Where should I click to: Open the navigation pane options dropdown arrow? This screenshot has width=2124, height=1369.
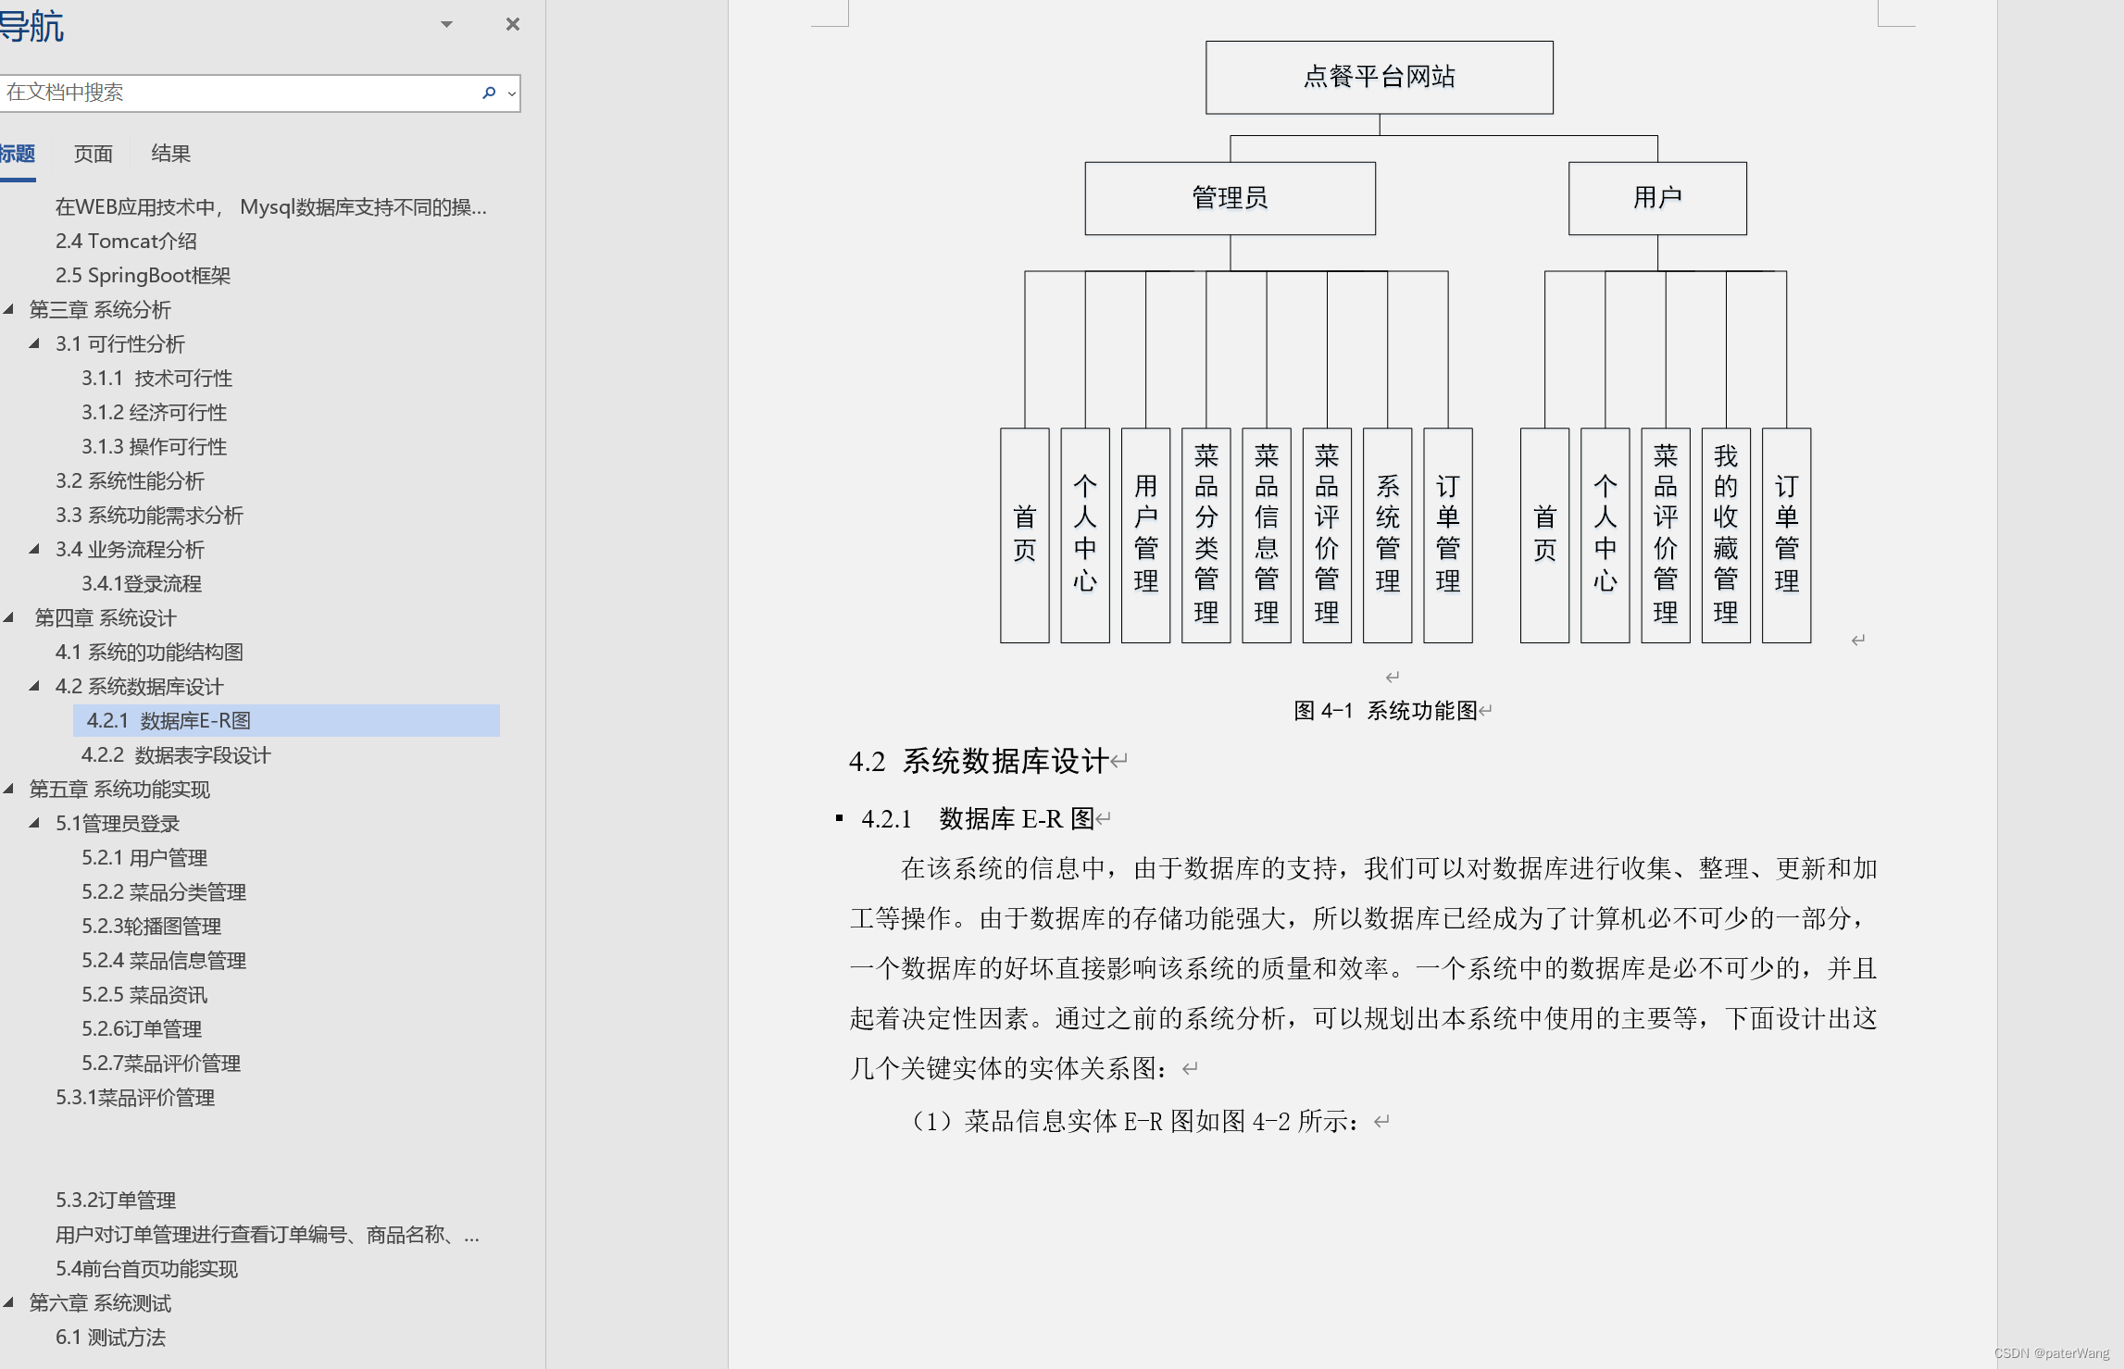pyautogui.click(x=446, y=25)
